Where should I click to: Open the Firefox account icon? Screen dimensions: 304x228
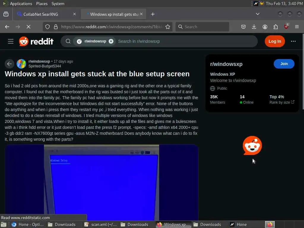point(265,27)
